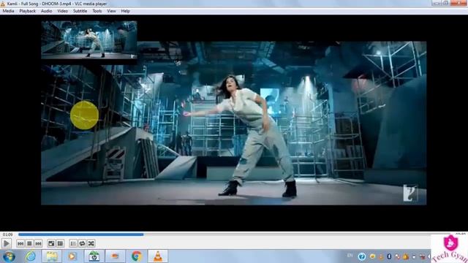
Task: Open the View menu
Action: tap(111, 11)
